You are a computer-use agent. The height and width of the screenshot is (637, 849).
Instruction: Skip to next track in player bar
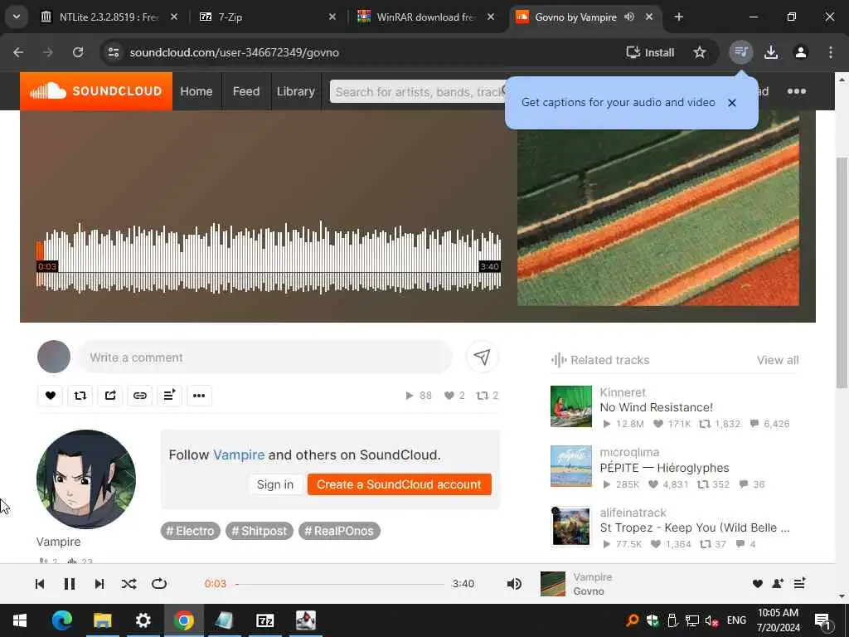tap(99, 583)
